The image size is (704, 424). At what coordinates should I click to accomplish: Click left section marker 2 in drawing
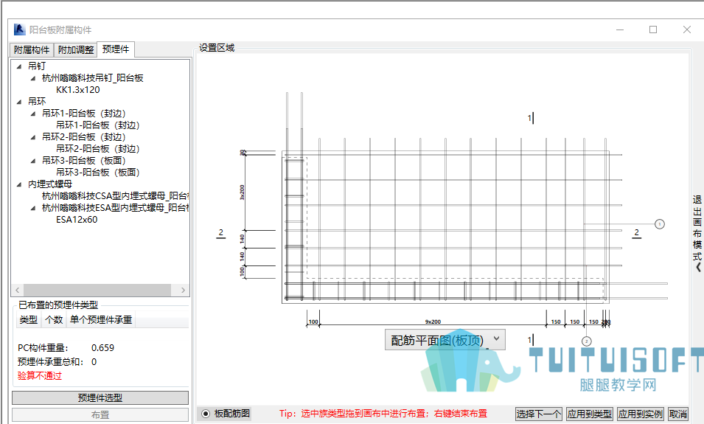pyautogui.click(x=221, y=233)
